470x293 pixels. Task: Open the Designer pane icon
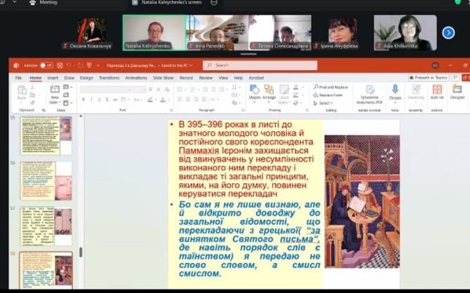458,90
